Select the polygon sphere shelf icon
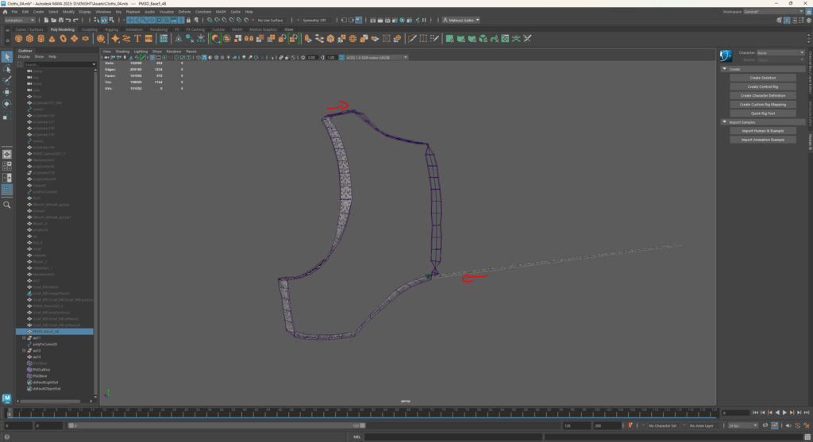The image size is (813, 442). click(x=18, y=38)
